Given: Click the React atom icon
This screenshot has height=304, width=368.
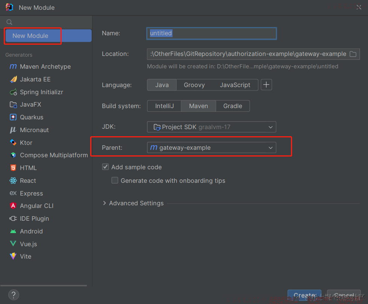Looking at the screenshot, I should click(x=13, y=181).
